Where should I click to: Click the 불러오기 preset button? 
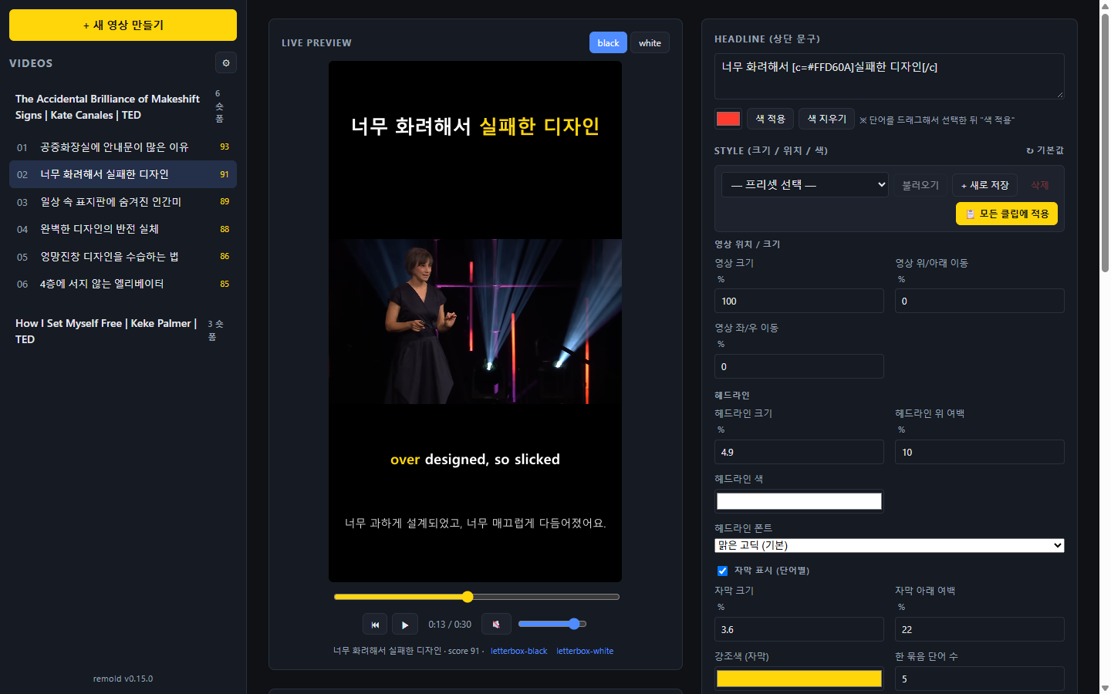920,185
